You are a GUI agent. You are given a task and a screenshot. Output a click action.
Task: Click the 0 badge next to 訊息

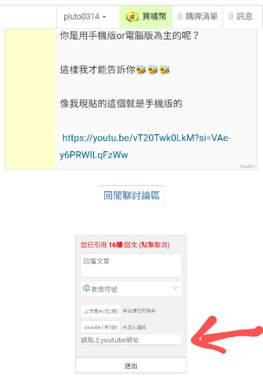[x=231, y=16]
